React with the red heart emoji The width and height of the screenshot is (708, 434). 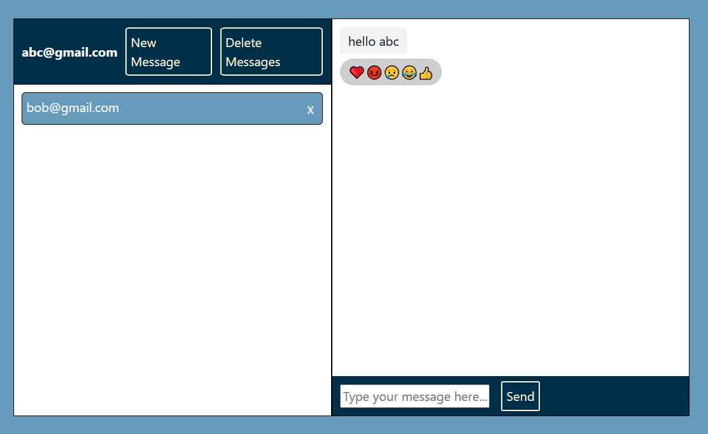357,72
